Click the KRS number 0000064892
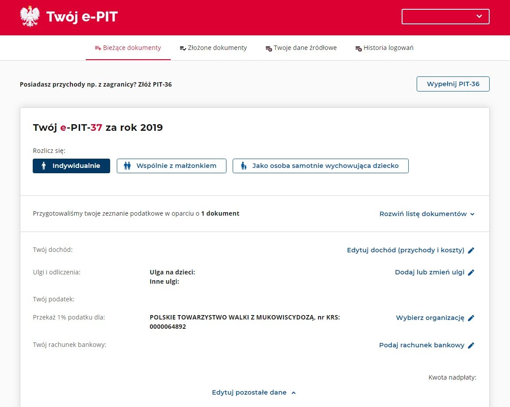 coord(168,327)
